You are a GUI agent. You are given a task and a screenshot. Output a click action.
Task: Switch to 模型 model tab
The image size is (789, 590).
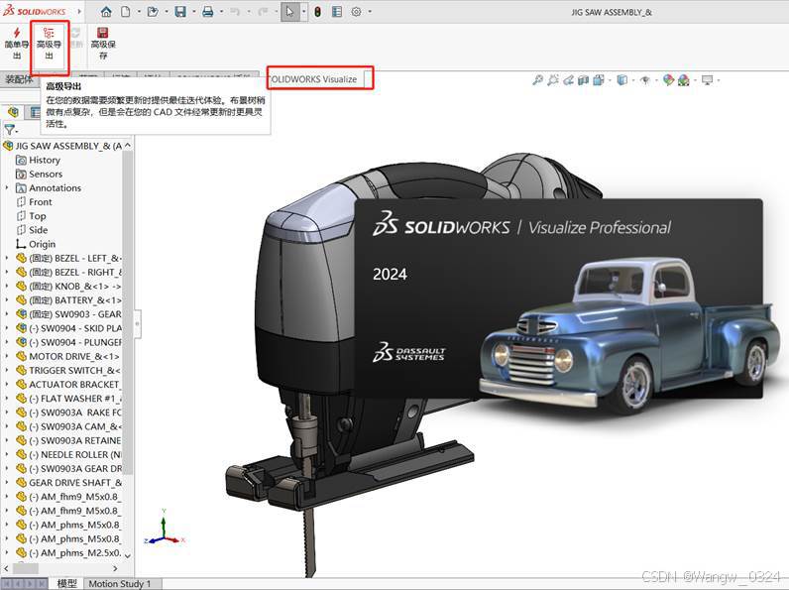67,583
